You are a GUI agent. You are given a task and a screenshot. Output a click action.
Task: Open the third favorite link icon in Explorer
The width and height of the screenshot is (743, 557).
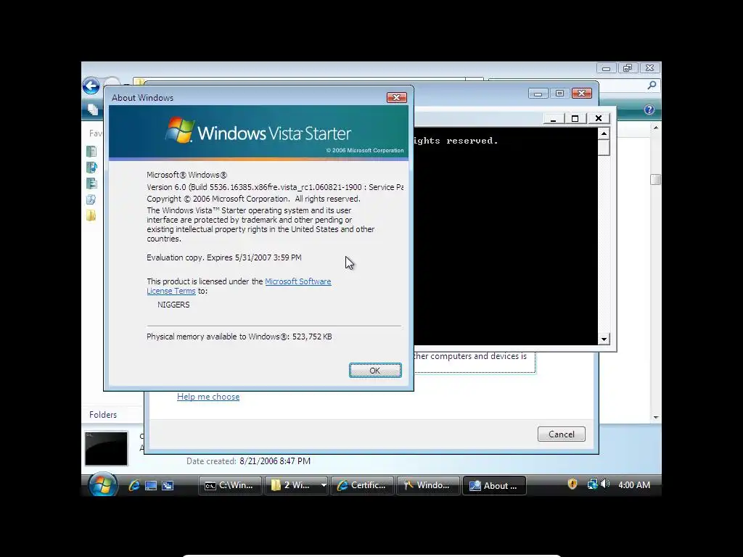point(91,183)
